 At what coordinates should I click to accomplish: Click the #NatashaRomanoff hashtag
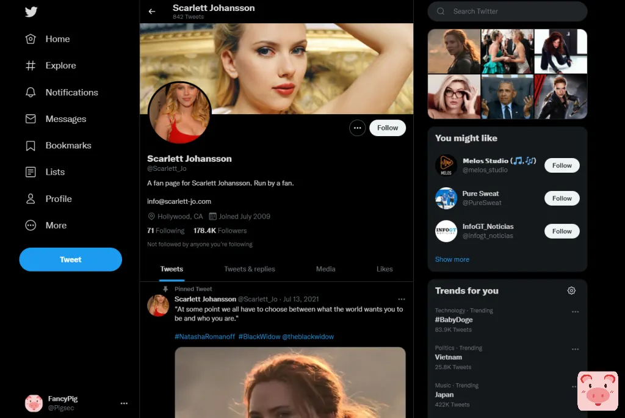point(205,337)
